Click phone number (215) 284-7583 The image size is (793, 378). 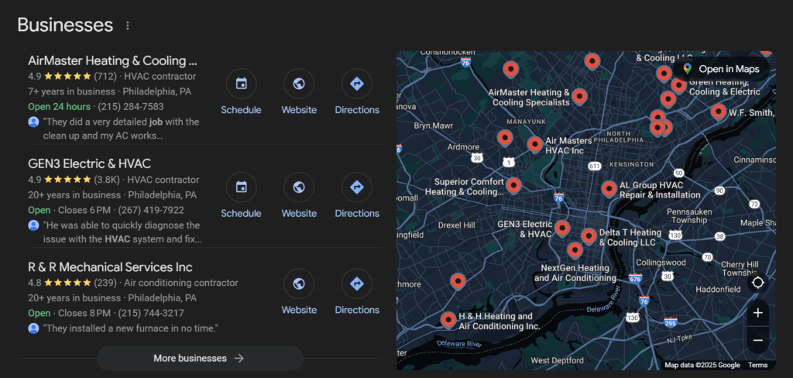click(x=130, y=107)
